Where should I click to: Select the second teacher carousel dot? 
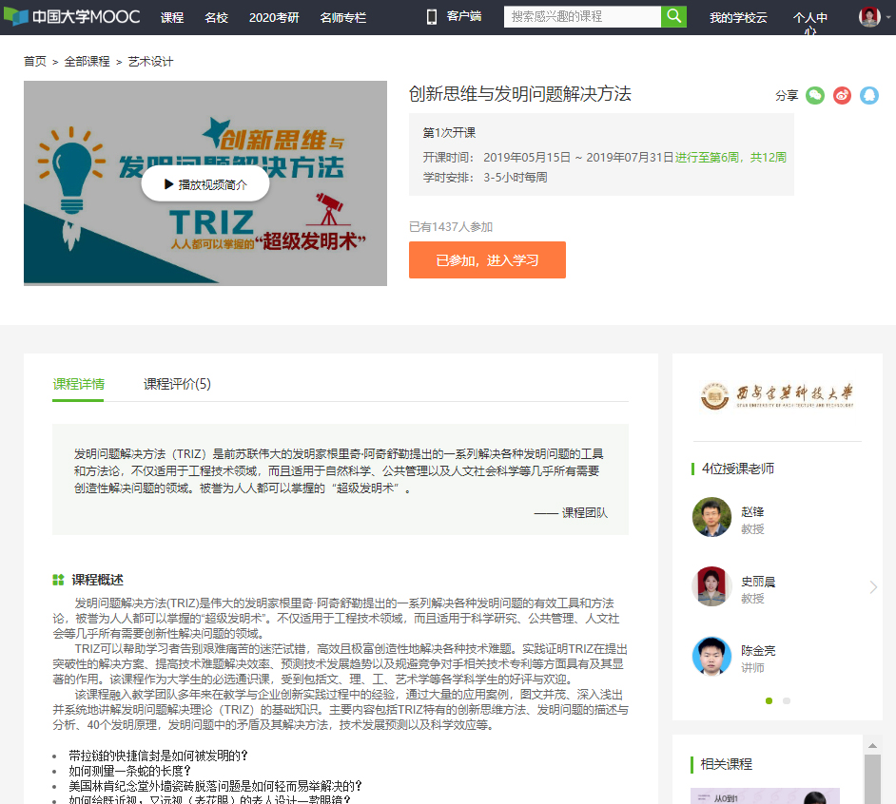786,700
